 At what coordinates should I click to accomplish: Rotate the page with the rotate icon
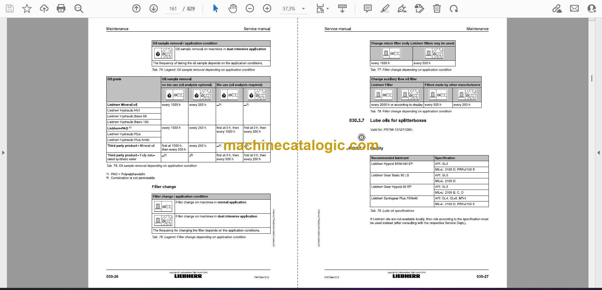click(454, 8)
